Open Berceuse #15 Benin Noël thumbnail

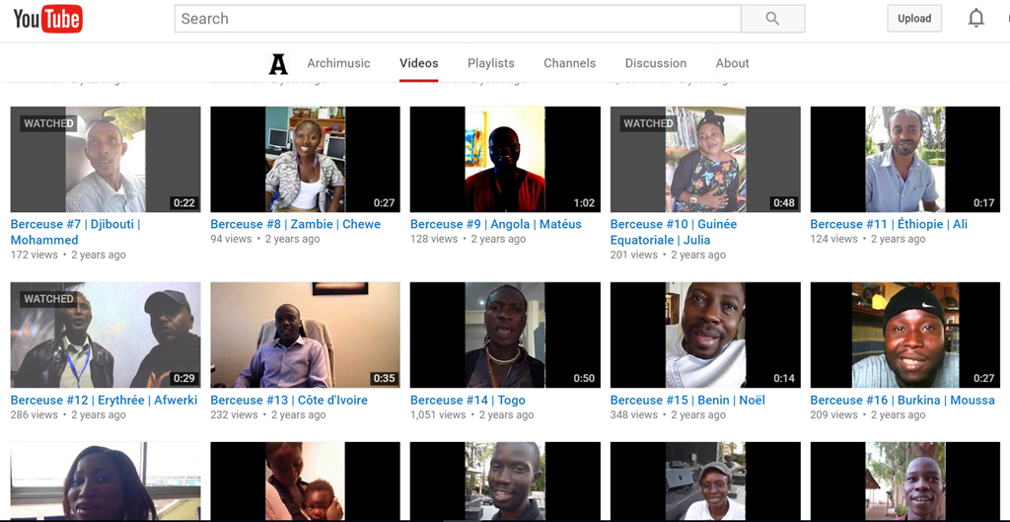tap(705, 336)
